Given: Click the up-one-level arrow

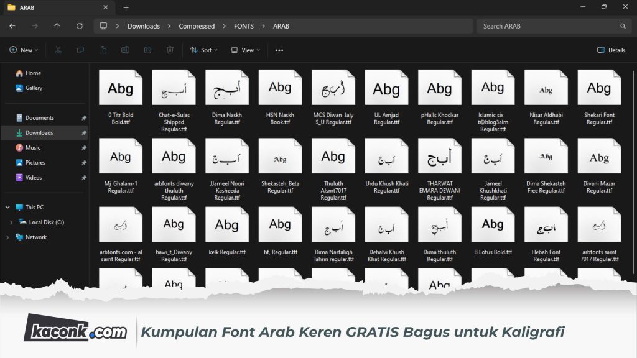Looking at the screenshot, I should [x=57, y=26].
